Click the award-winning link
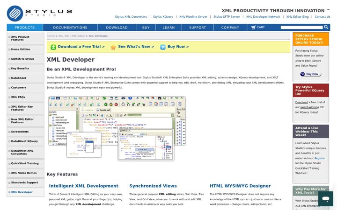This screenshot has height=210, width=337. 309,107
